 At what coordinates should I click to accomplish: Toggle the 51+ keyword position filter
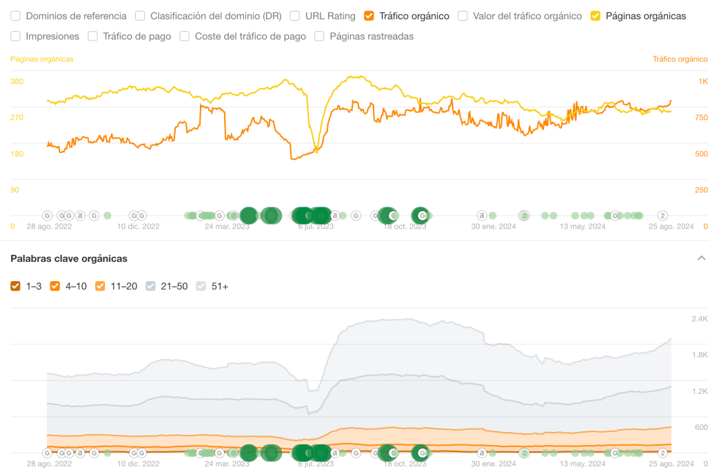(x=201, y=286)
